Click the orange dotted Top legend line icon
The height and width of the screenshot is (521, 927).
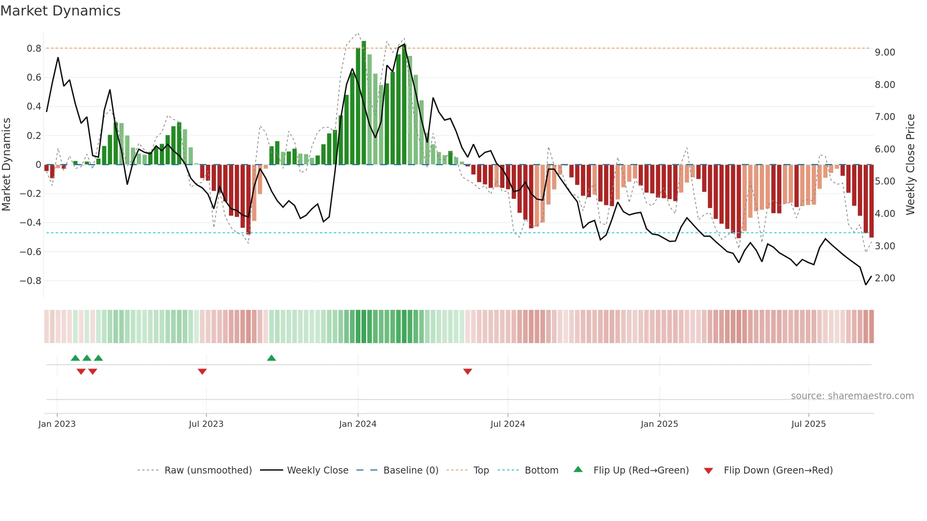click(457, 470)
